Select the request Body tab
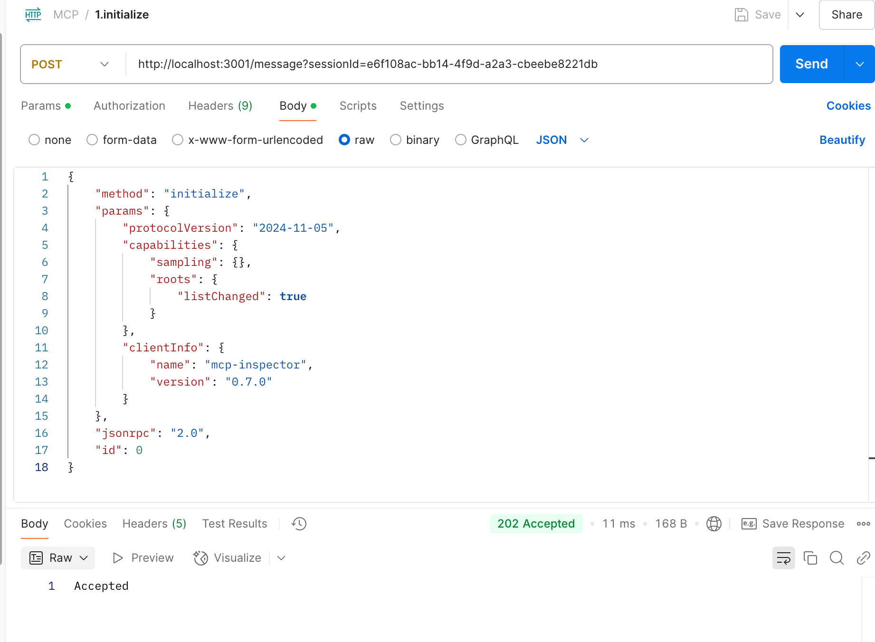This screenshot has height=642, width=875. click(x=298, y=106)
